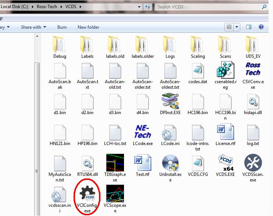
Task: Select log.txt file
Action: point(253,135)
